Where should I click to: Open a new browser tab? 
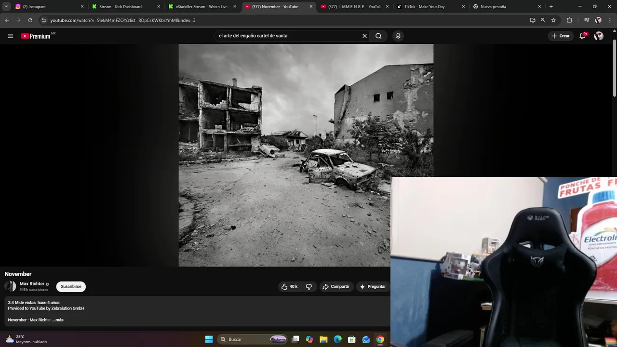coord(551,7)
